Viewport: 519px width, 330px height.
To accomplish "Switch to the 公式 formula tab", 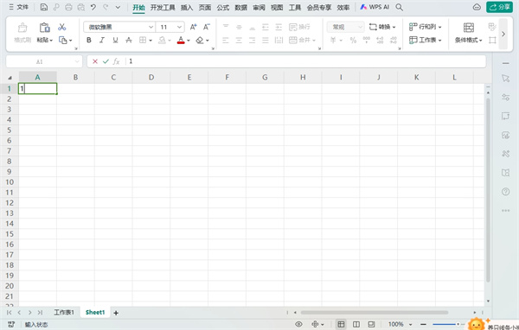I will [223, 7].
